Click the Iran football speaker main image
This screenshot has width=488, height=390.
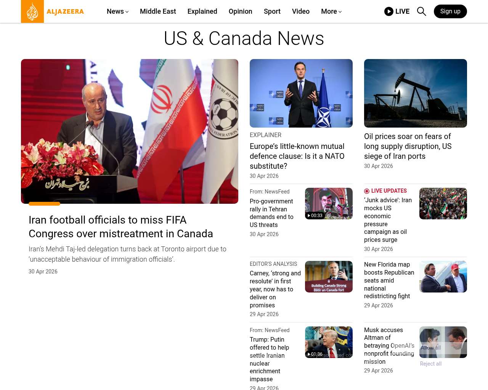tap(130, 131)
